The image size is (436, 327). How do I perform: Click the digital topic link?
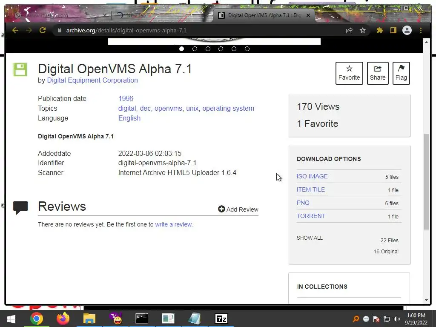[x=127, y=108]
